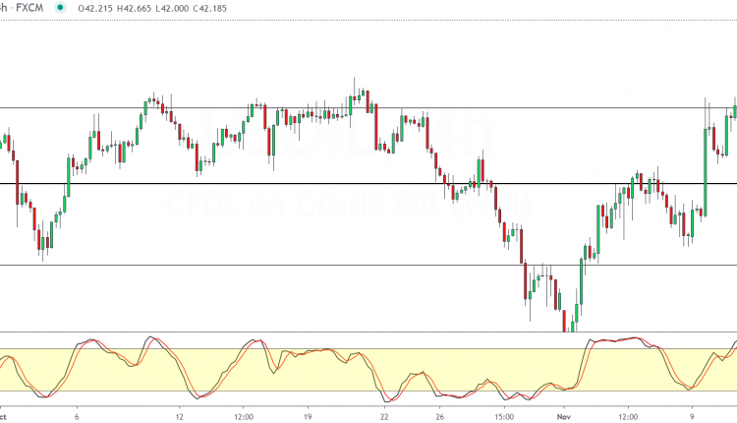
Task: Click the Nov time axis label
Action: coord(564,417)
